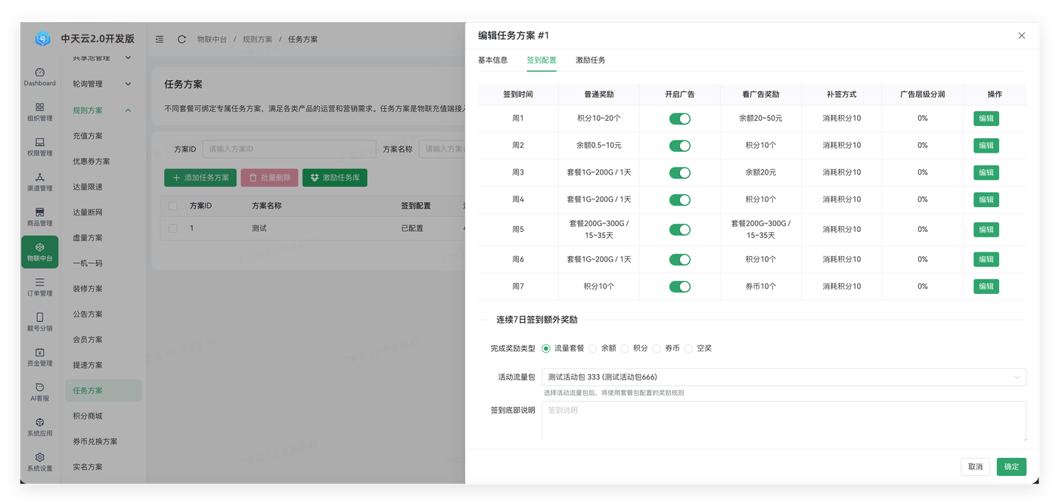Open 券币兑换方案 in the side menu
Screen dimensions: 1059x504
(103, 441)
